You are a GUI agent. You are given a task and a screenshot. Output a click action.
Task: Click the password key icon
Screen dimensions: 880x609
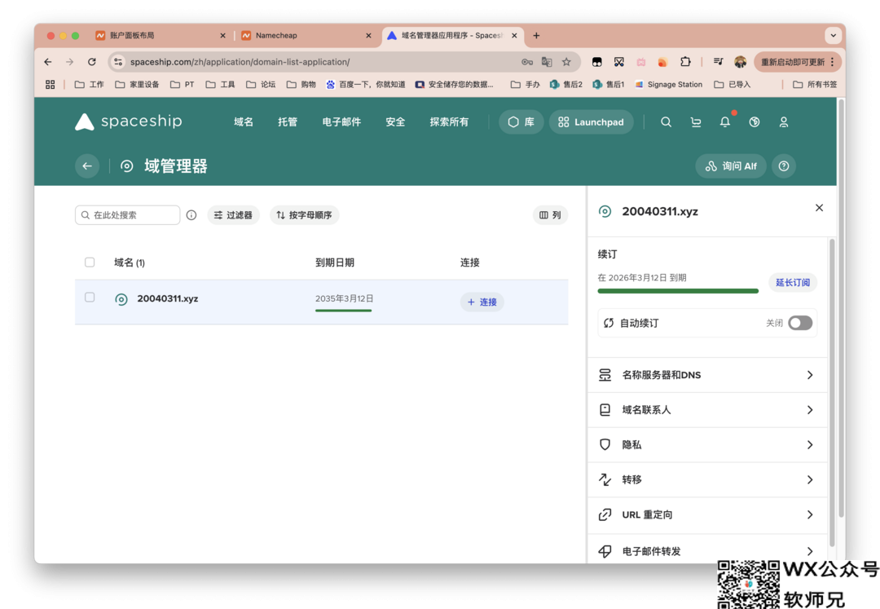click(527, 62)
